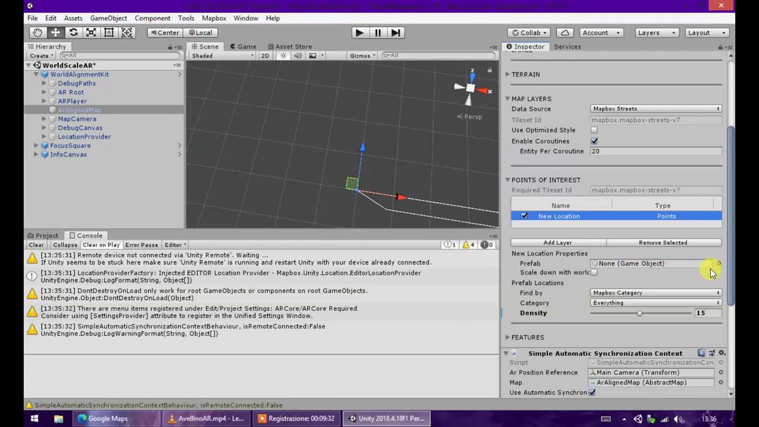Click Add Layer button
The width and height of the screenshot is (759, 427).
click(x=558, y=243)
